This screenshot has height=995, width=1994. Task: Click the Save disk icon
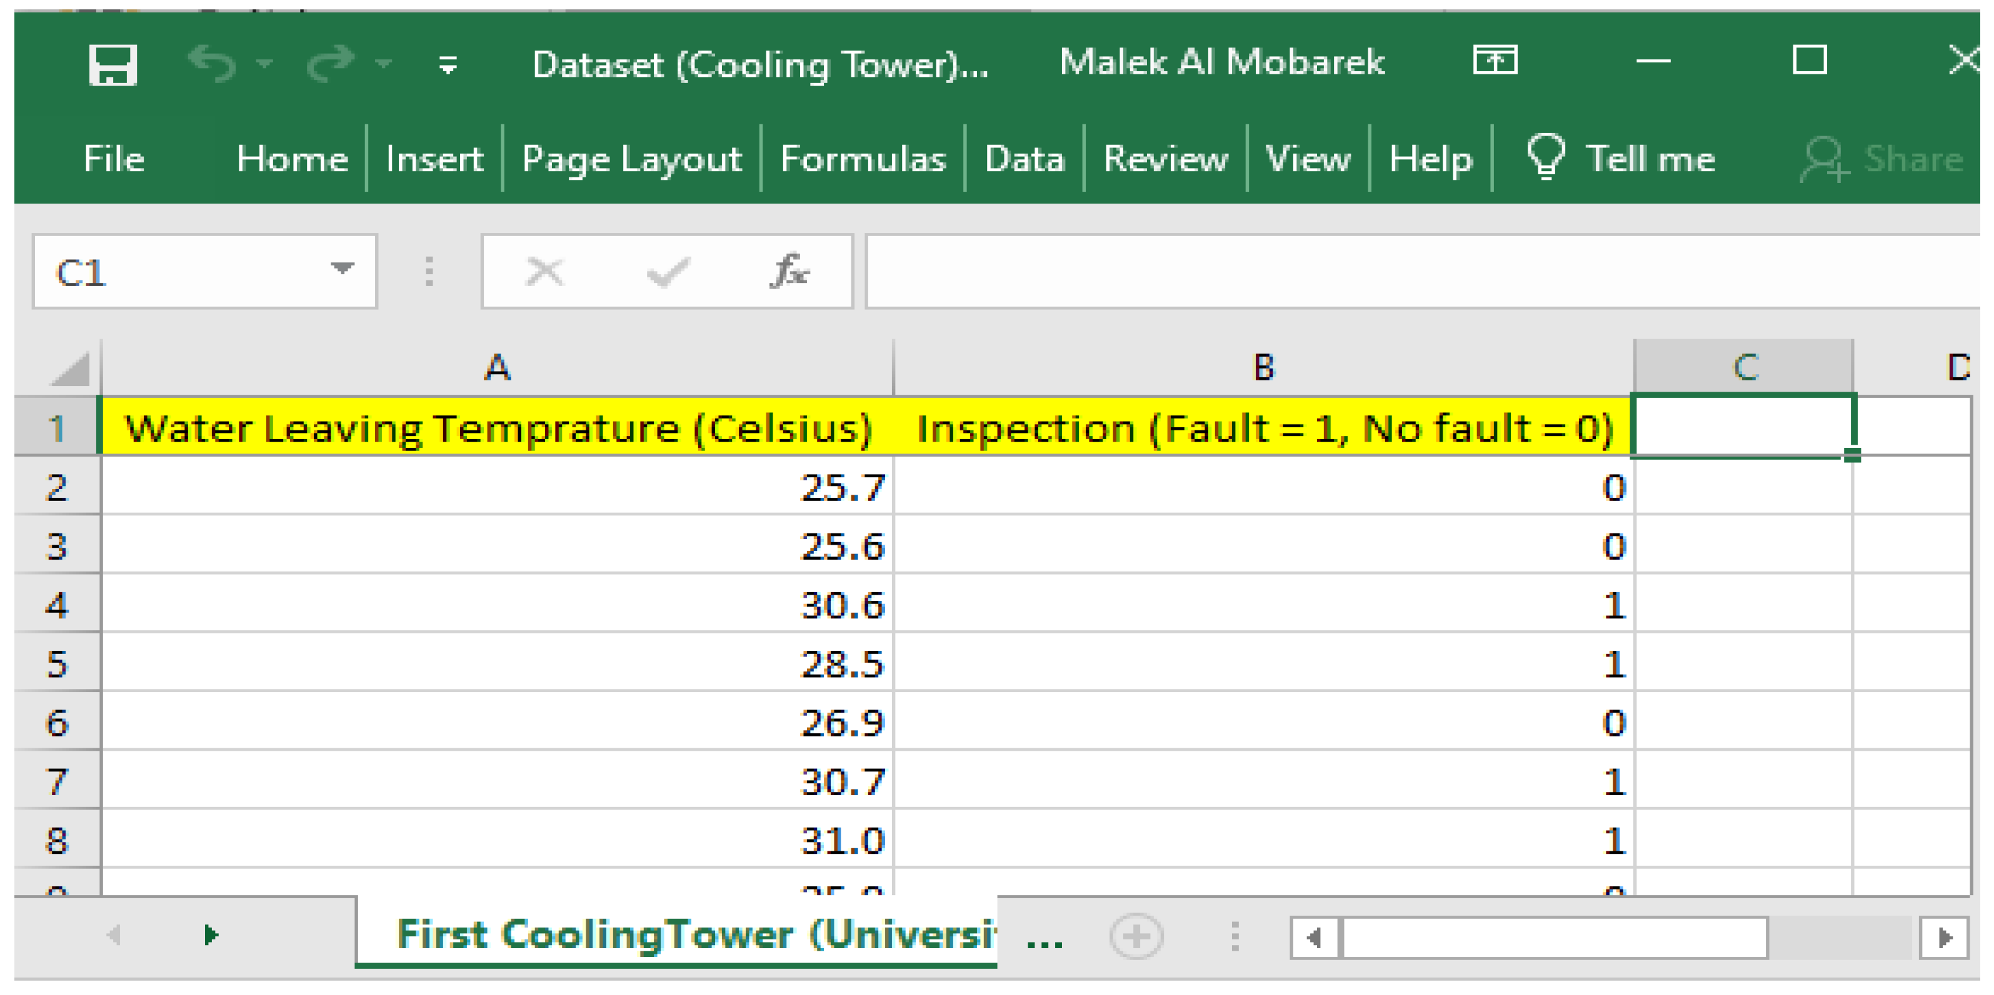point(113,64)
